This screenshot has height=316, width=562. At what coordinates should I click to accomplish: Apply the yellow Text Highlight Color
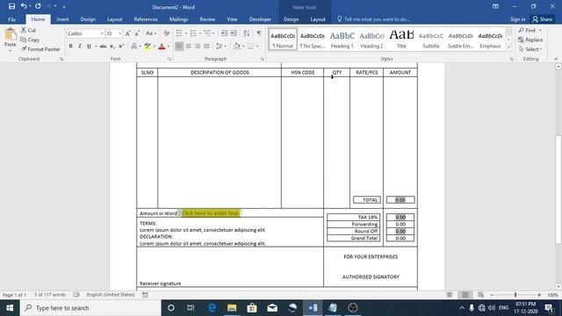(148, 47)
